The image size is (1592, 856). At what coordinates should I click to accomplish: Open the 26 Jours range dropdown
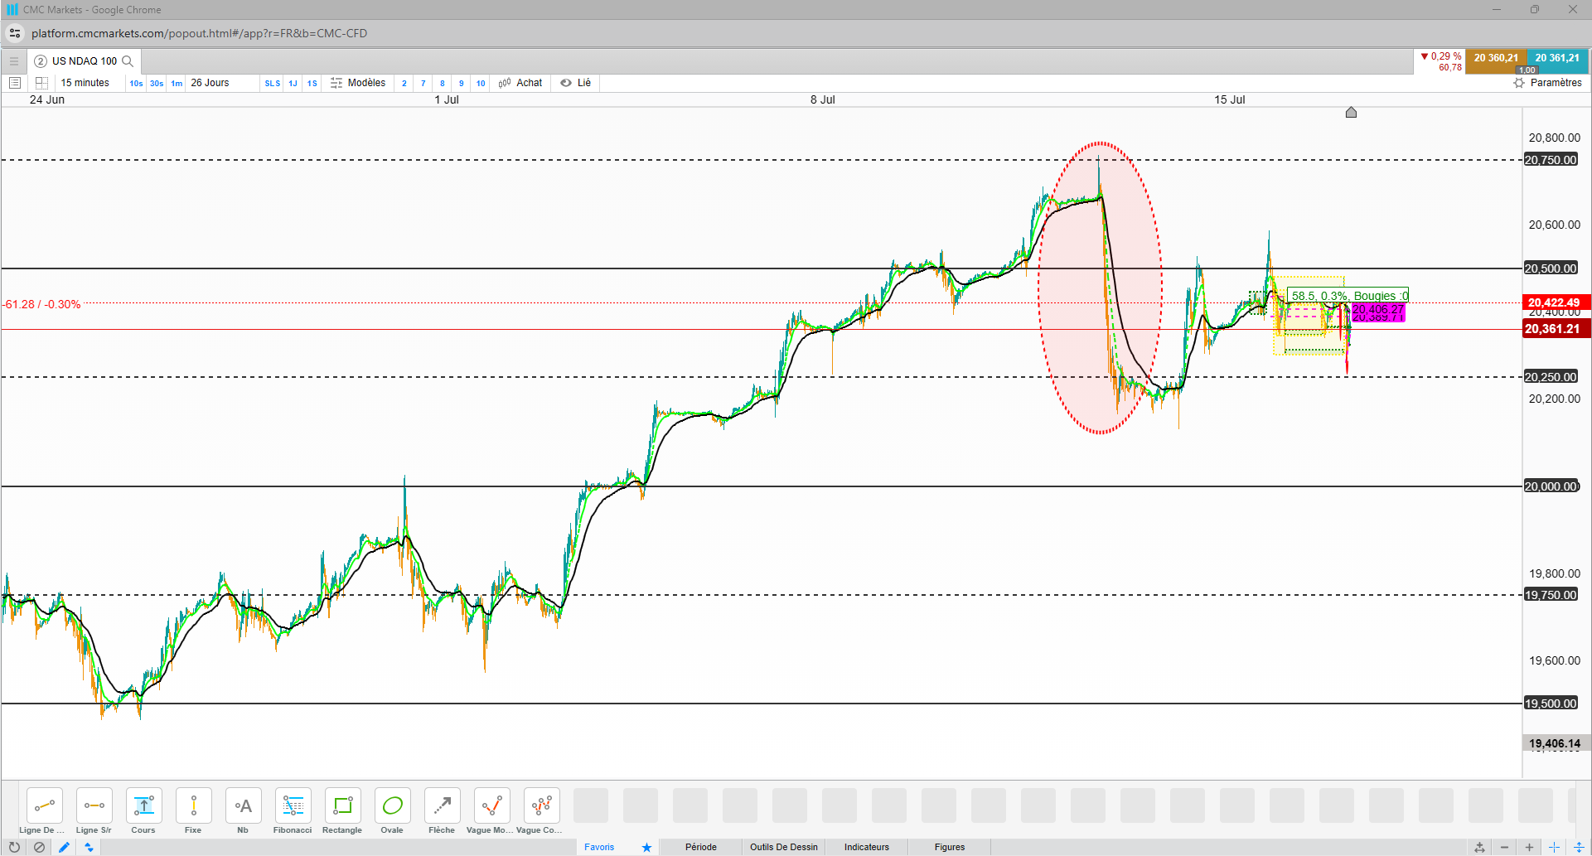(x=210, y=83)
